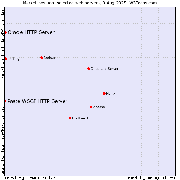Screen dimensions: 180x180
Task: Click the red Apache data point
Action: (x=91, y=107)
